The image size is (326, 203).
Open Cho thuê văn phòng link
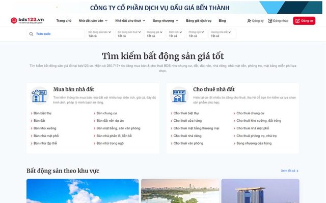click(188, 143)
